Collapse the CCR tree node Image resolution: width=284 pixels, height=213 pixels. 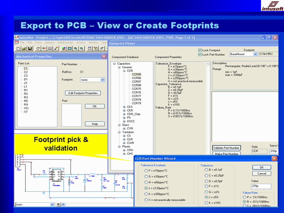[124, 71]
